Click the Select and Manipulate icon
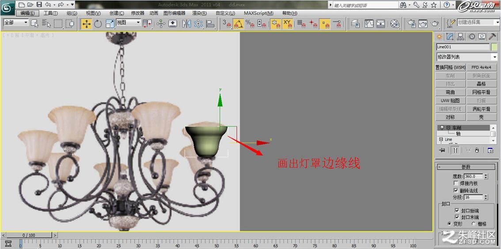This screenshot has width=501, height=249. (161, 24)
